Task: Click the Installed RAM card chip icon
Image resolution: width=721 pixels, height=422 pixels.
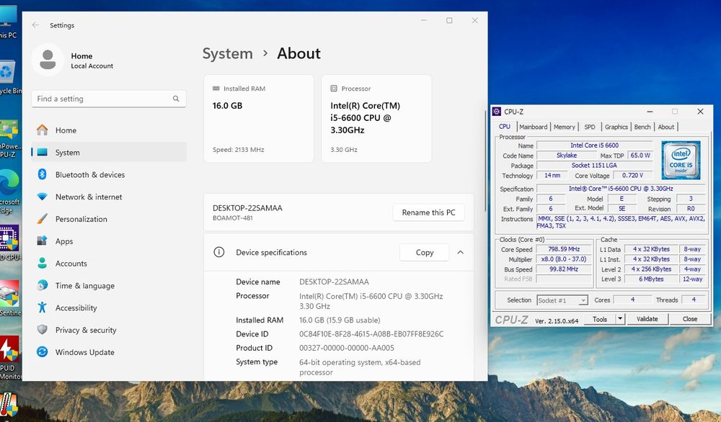Action: (x=216, y=88)
